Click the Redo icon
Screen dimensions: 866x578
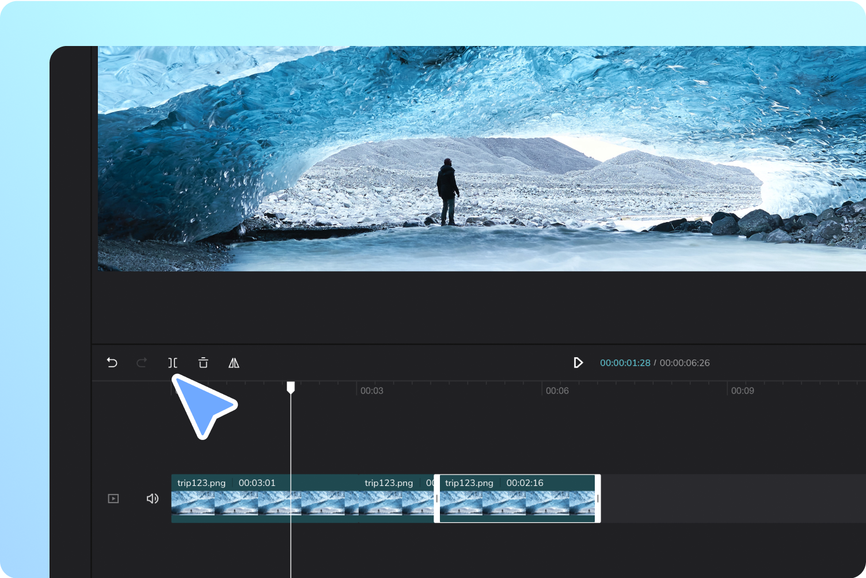[x=142, y=363]
